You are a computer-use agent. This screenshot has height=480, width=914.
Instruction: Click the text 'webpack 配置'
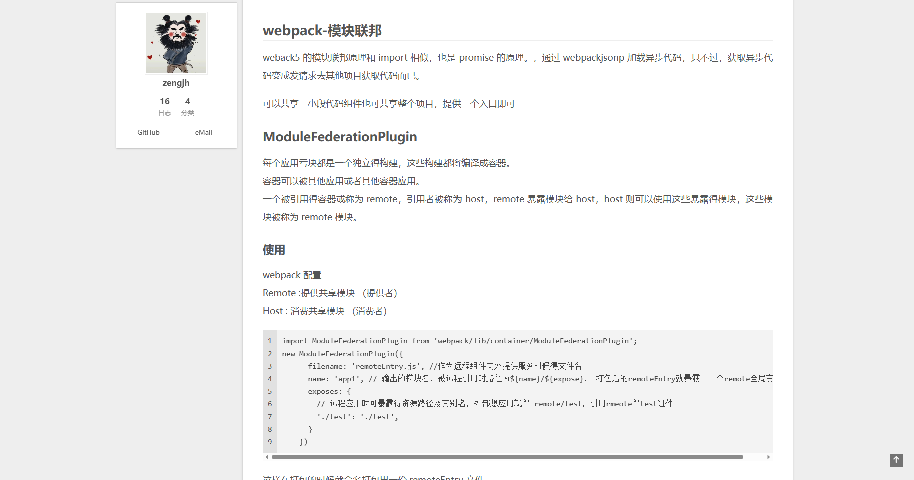point(292,275)
